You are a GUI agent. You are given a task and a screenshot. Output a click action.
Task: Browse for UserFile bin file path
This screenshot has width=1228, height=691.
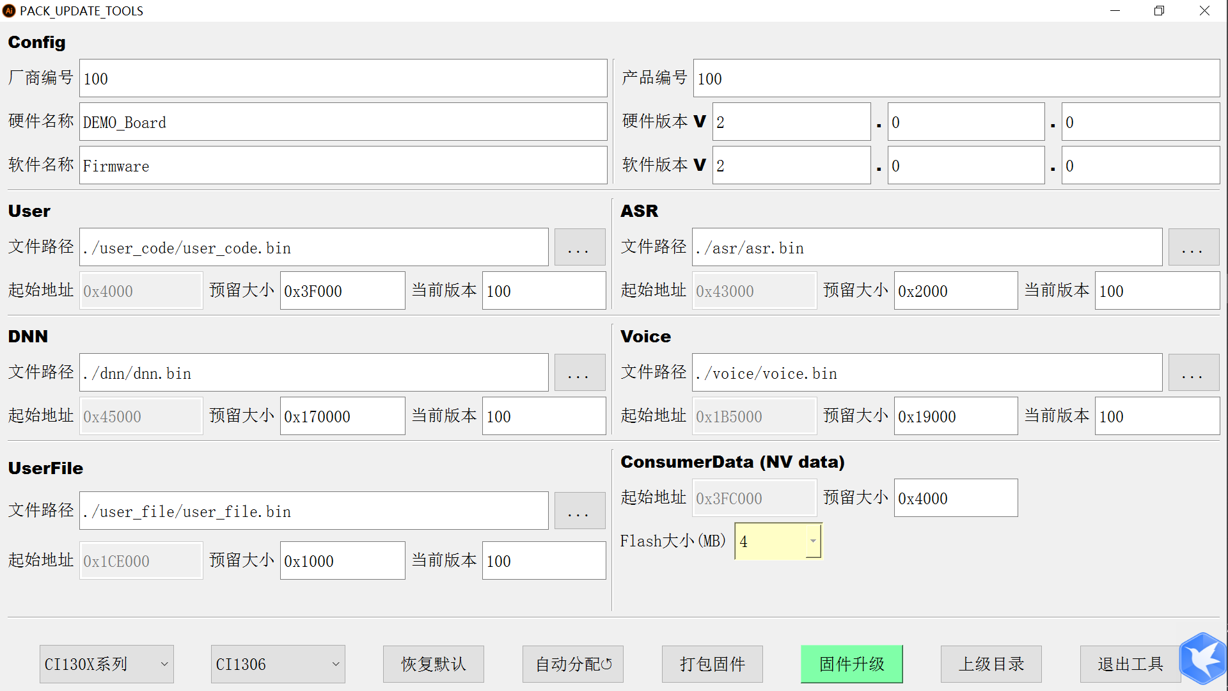[x=579, y=511]
